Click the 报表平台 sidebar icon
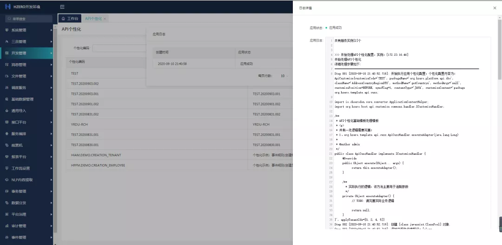This screenshot has width=502, height=245. 7,157
